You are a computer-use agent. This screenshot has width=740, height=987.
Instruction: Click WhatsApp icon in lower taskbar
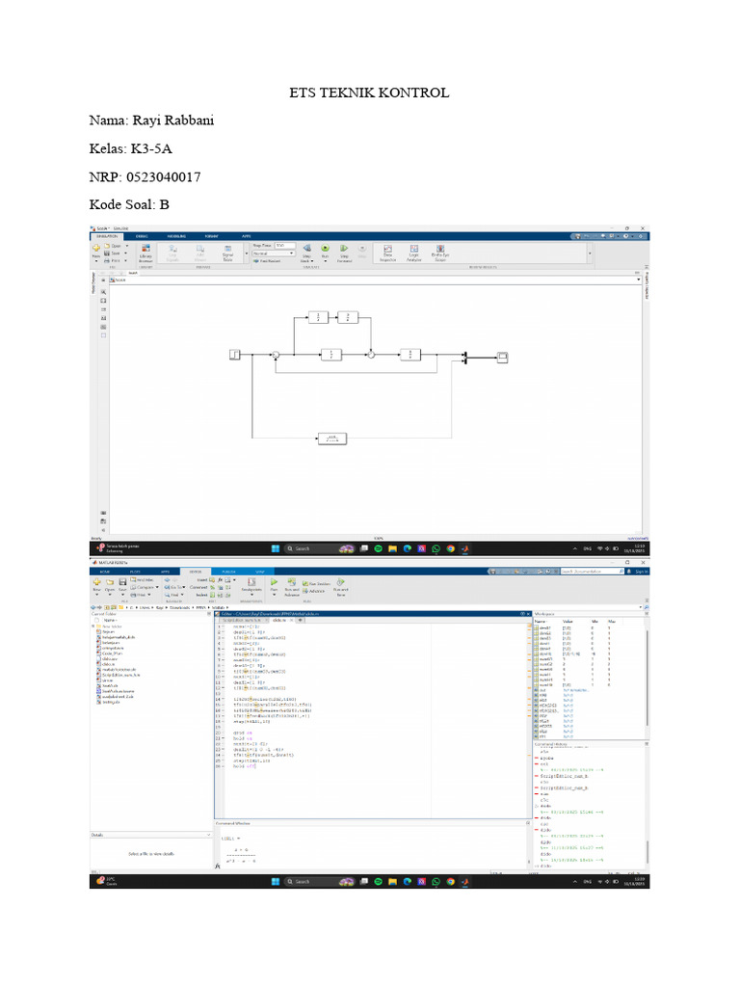436,882
